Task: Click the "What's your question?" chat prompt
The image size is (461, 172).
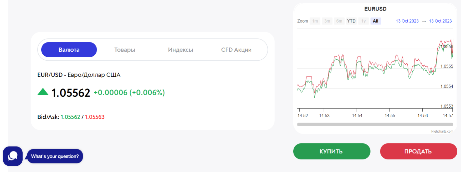Action: click(55, 156)
